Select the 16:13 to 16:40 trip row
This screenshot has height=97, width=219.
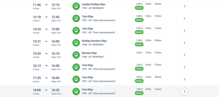(109, 67)
